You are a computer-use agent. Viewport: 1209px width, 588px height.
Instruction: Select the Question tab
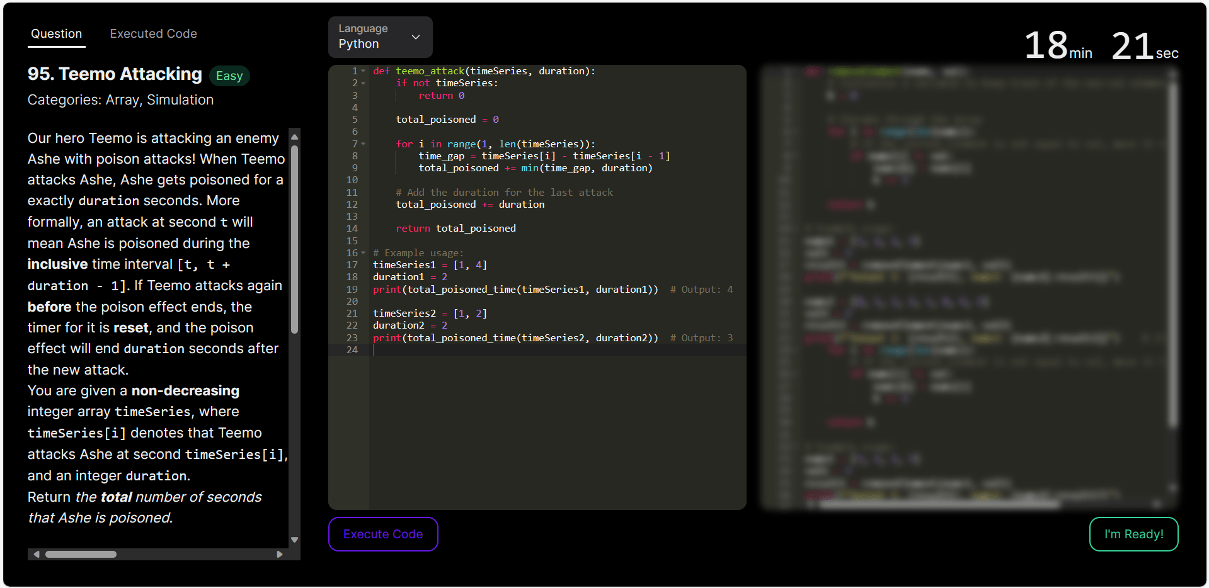(x=57, y=34)
